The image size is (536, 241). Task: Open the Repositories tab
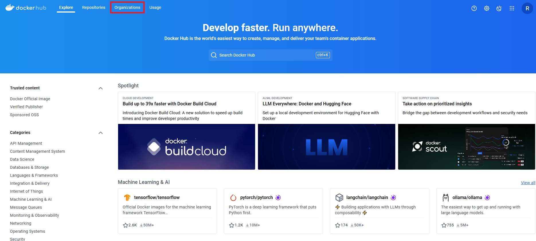[94, 8]
